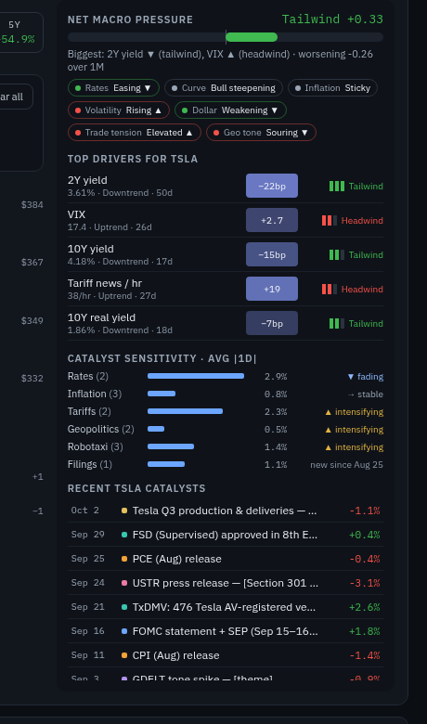Screen dimensions: 427x724
Task: Click the -22bp value badge
Action: click(272, 186)
